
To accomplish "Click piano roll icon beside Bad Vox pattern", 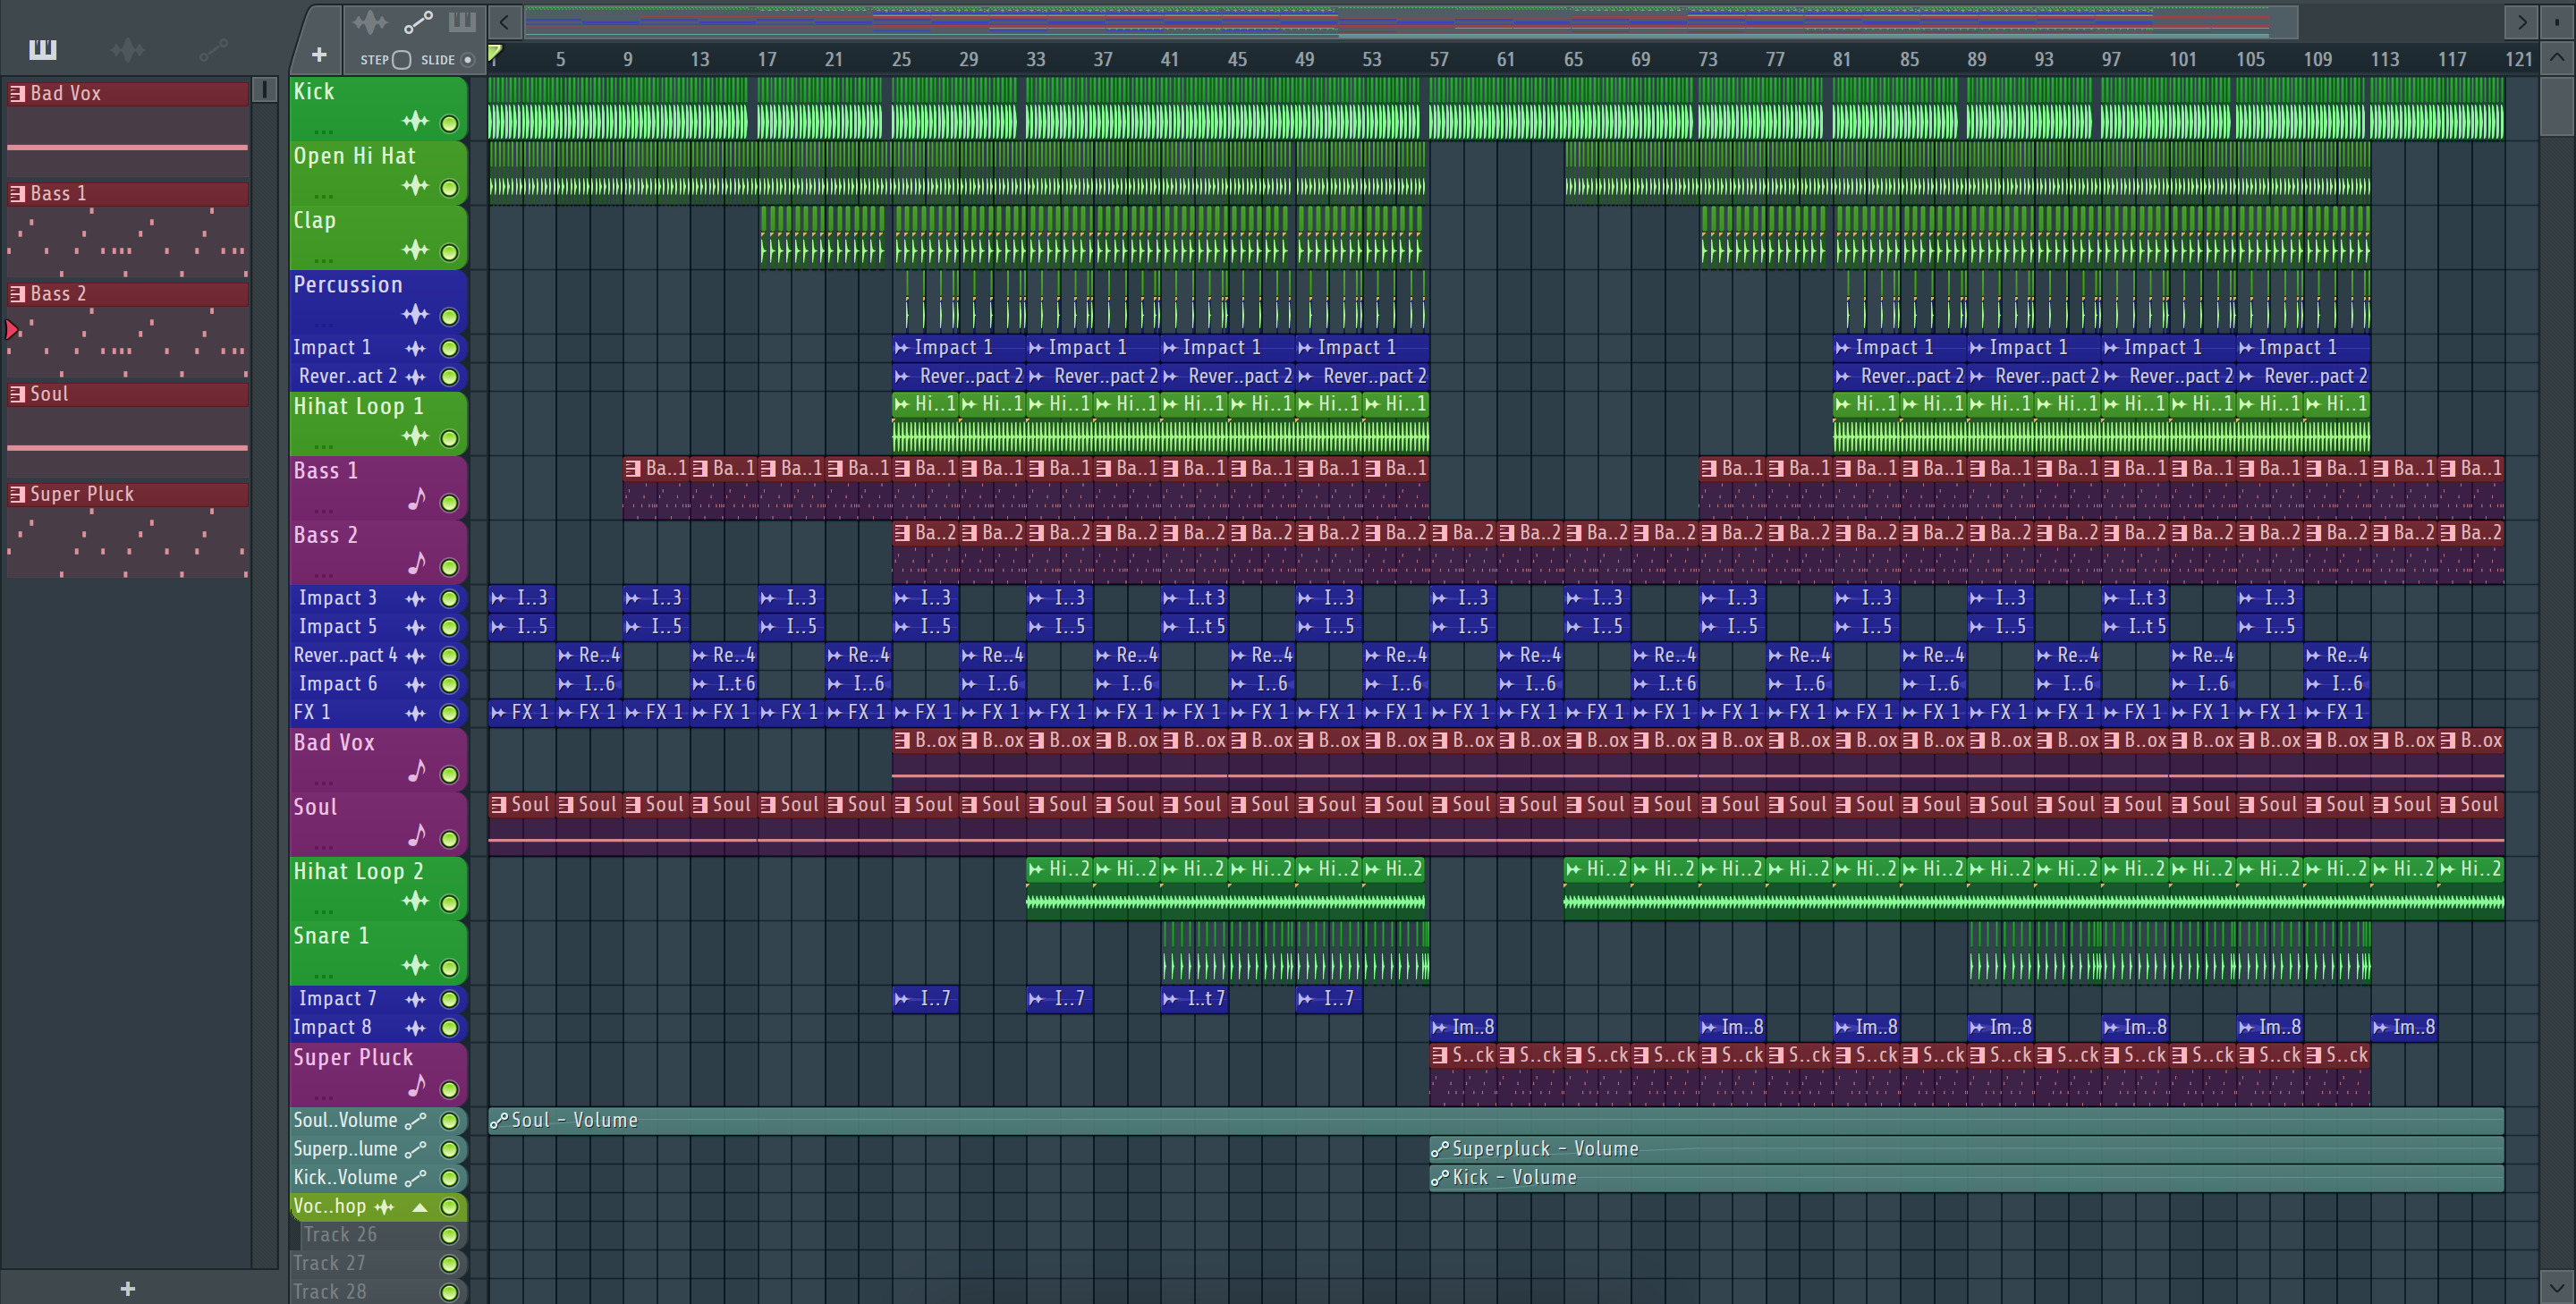I will (18, 94).
